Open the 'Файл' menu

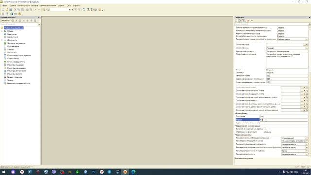coord(5,5)
